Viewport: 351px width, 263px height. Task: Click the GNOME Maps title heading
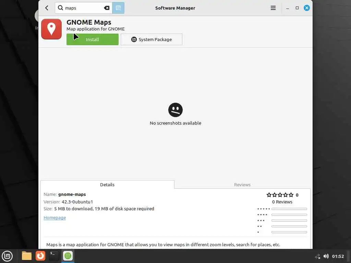pos(89,22)
